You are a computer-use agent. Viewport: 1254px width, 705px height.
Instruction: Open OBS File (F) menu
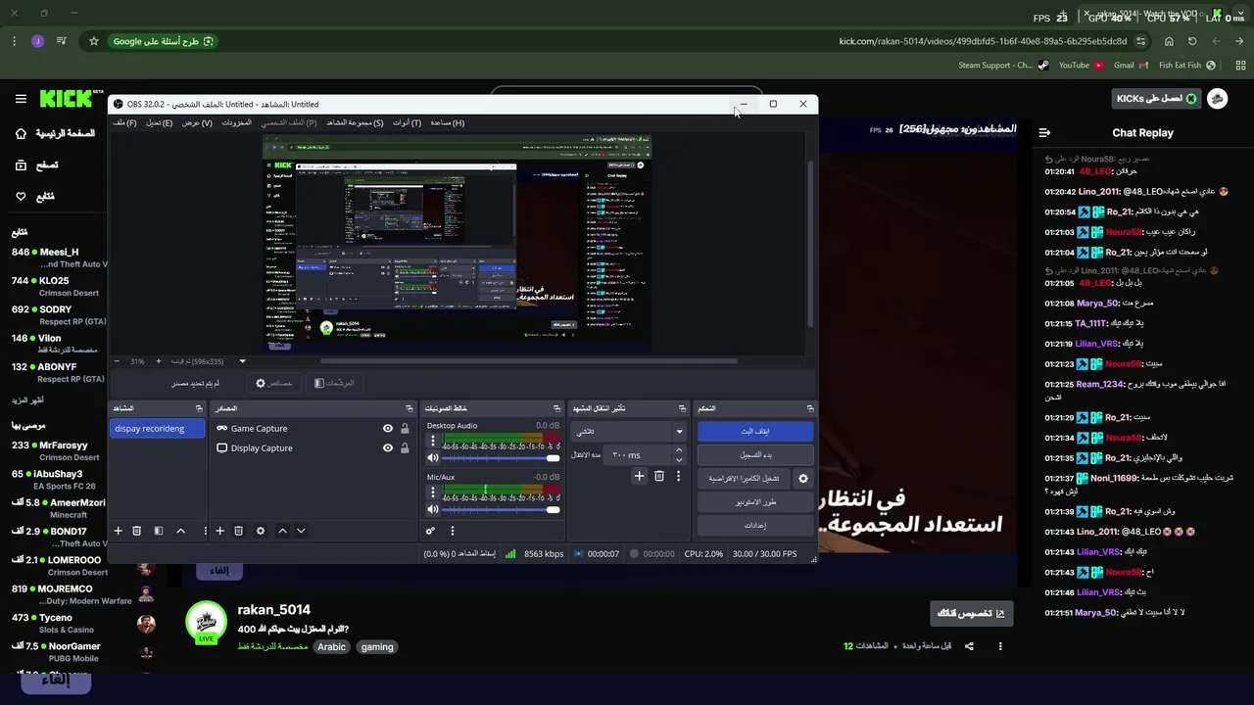[124, 122]
